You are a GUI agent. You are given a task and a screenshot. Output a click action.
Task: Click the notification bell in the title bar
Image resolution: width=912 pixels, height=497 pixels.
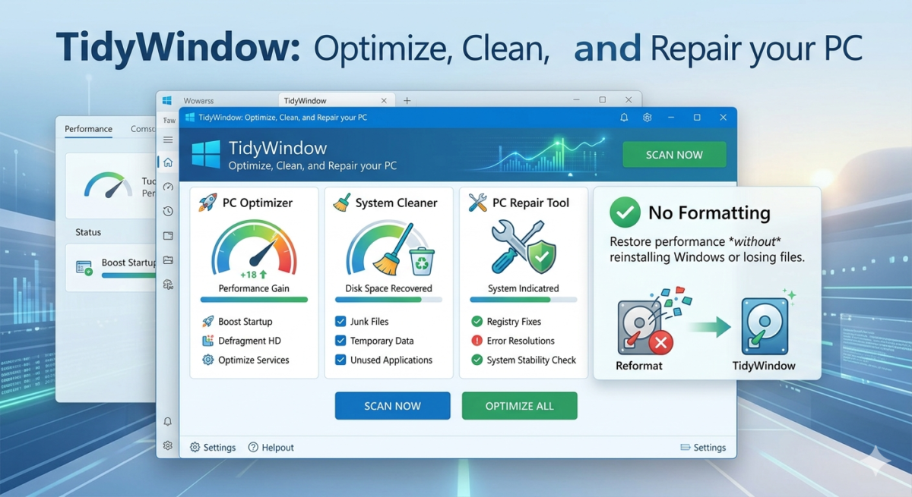(624, 118)
